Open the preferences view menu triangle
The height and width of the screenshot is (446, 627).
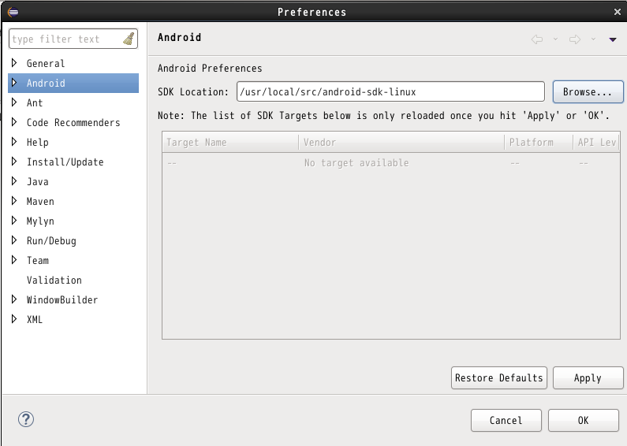coord(613,39)
